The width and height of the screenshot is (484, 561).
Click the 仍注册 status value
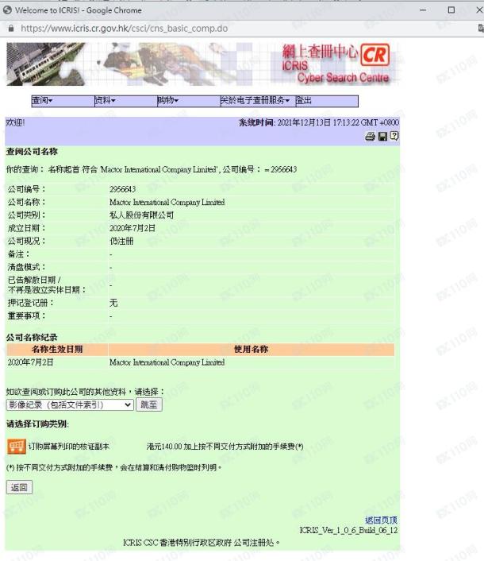(121, 241)
